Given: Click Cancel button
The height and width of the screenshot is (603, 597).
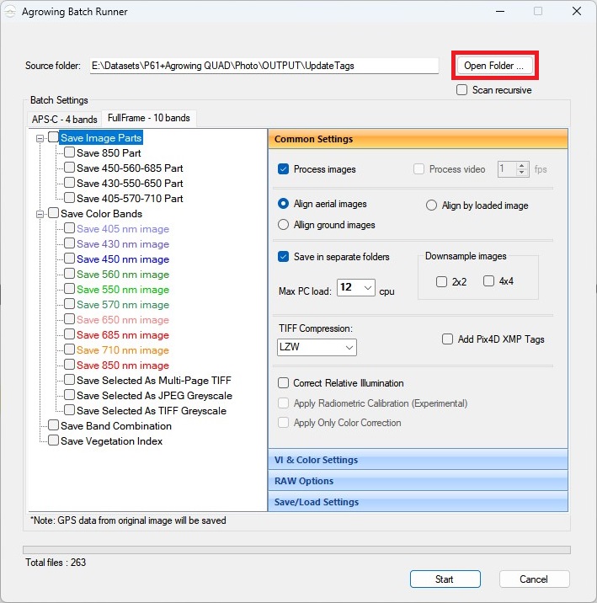Looking at the screenshot, I should coord(535,579).
